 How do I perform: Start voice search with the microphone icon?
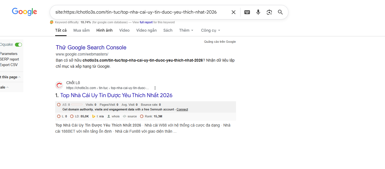tap(258, 12)
